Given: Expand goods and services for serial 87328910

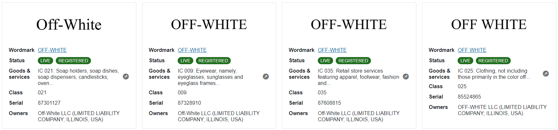Looking at the screenshot, I should [266, 77].
